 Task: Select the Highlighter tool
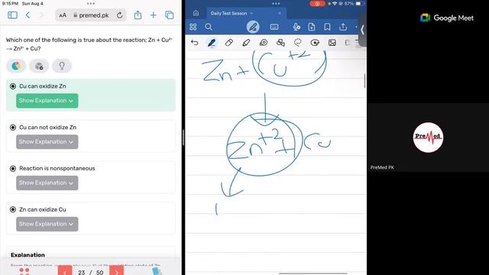tap(246, 43)
